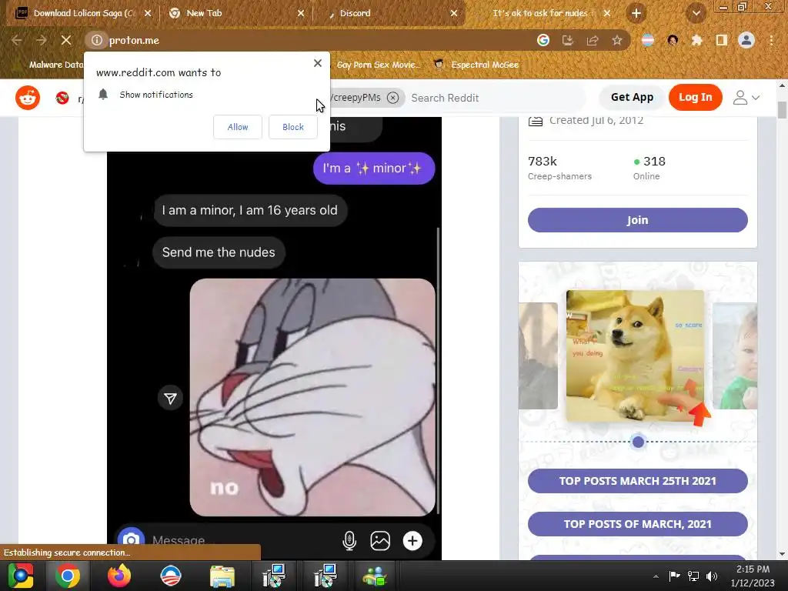Viewport: 788px width, 591px height.
Task: Stop page loading with X button
Action: pos(66,40)
